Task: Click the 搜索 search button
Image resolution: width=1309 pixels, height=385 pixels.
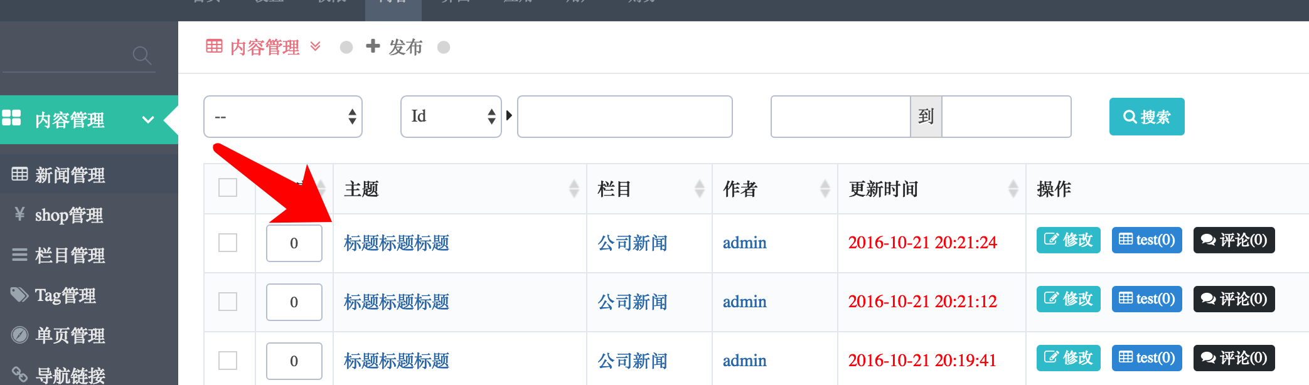Action: (1146, 117)
